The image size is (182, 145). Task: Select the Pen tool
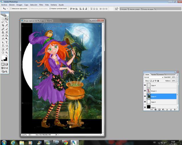[x=3, y=46]
